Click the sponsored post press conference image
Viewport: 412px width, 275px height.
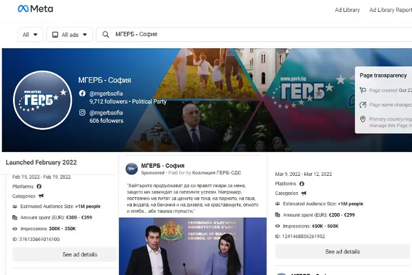tap(192, 246)
